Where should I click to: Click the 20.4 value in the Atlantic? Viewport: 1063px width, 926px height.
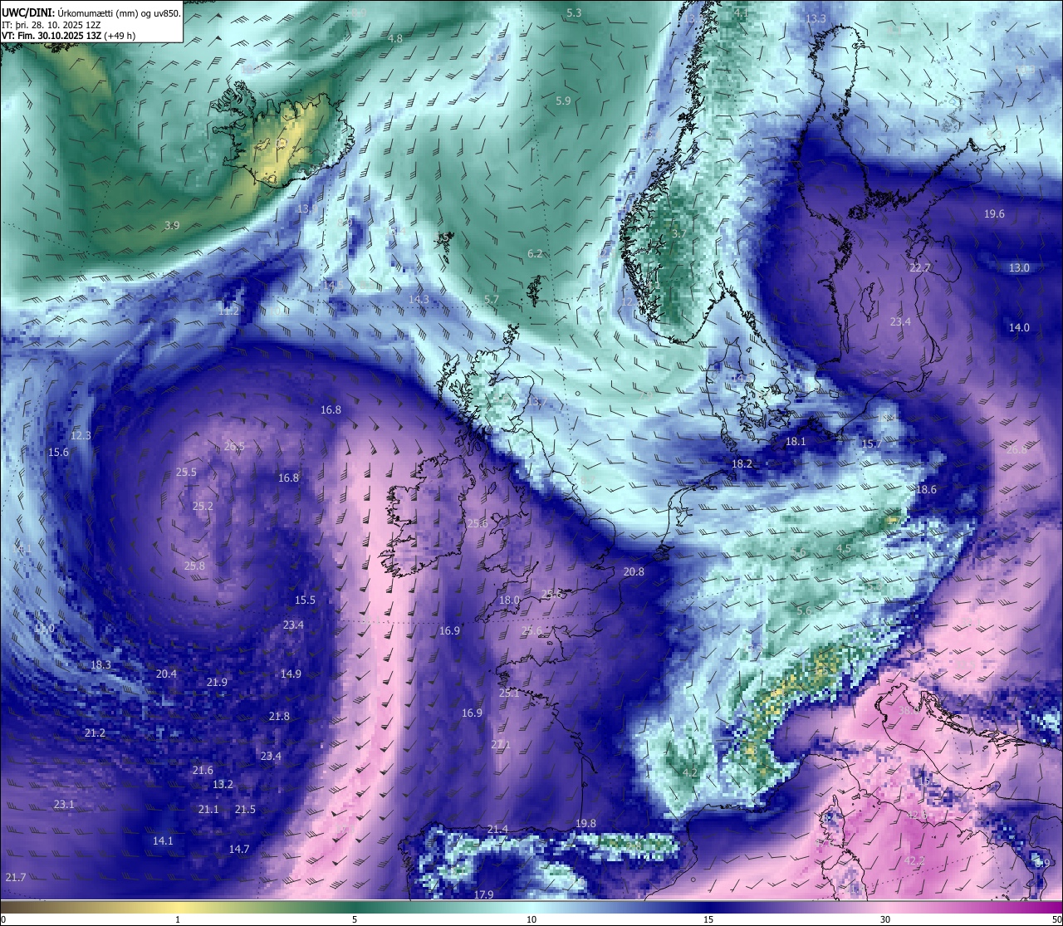(166, 674)
